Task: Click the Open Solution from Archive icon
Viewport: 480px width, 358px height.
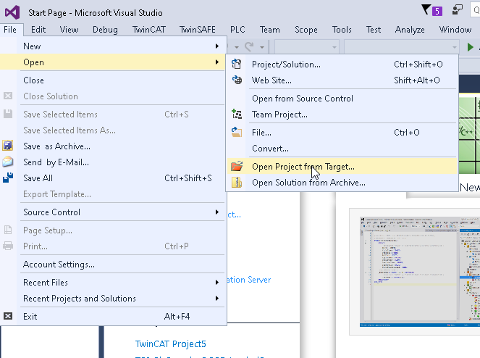Action: pyautogui.click(x=237, y=182)
